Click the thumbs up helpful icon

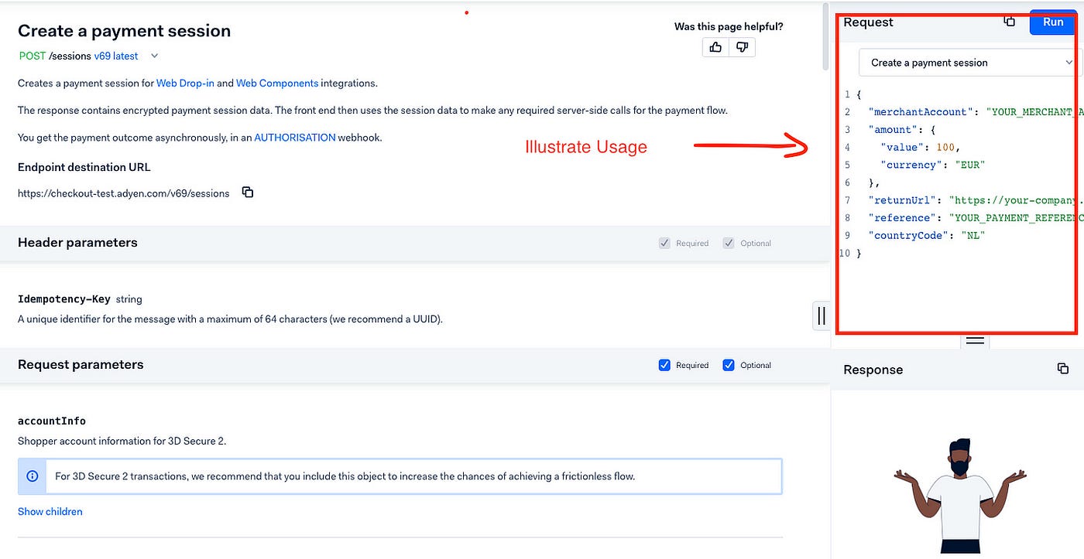pos(715,47)
